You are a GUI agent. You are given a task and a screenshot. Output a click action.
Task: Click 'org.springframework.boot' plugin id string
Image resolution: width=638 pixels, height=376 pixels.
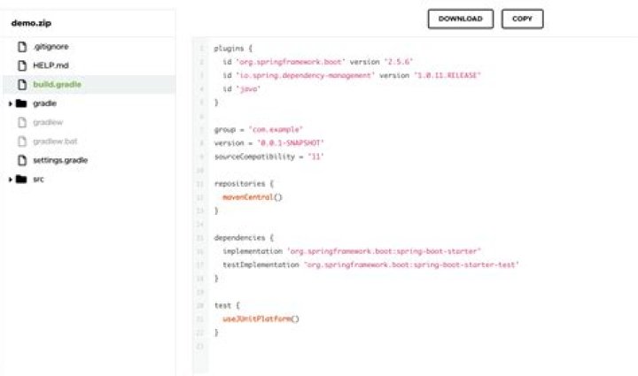point(291,62)
